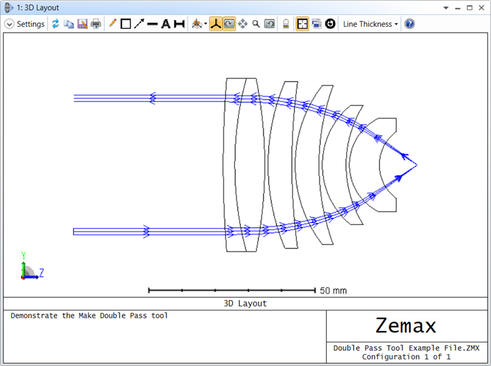Open window options dropdown arrow in title bar
Image resolution: width=491 pixels, height=366 pixels.
pyautogui.click(x=446, y=8)
